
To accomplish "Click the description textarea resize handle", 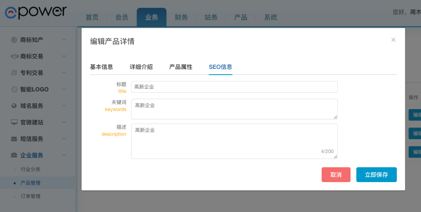I will pyautogui.click(x=335, y=156).
